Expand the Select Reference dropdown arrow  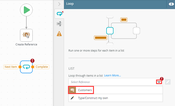point(159,82)
